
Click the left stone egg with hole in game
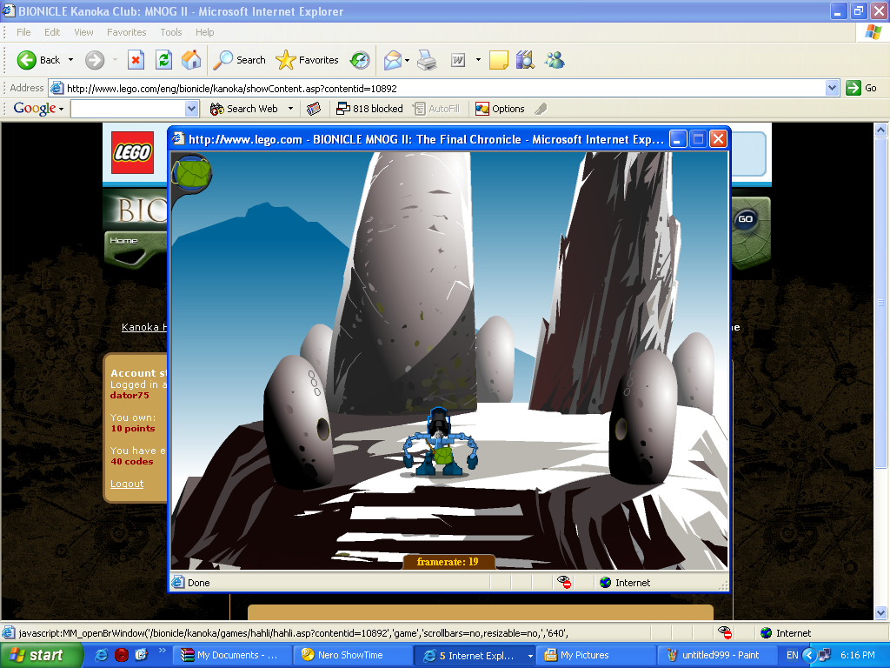tap(297, 421)
